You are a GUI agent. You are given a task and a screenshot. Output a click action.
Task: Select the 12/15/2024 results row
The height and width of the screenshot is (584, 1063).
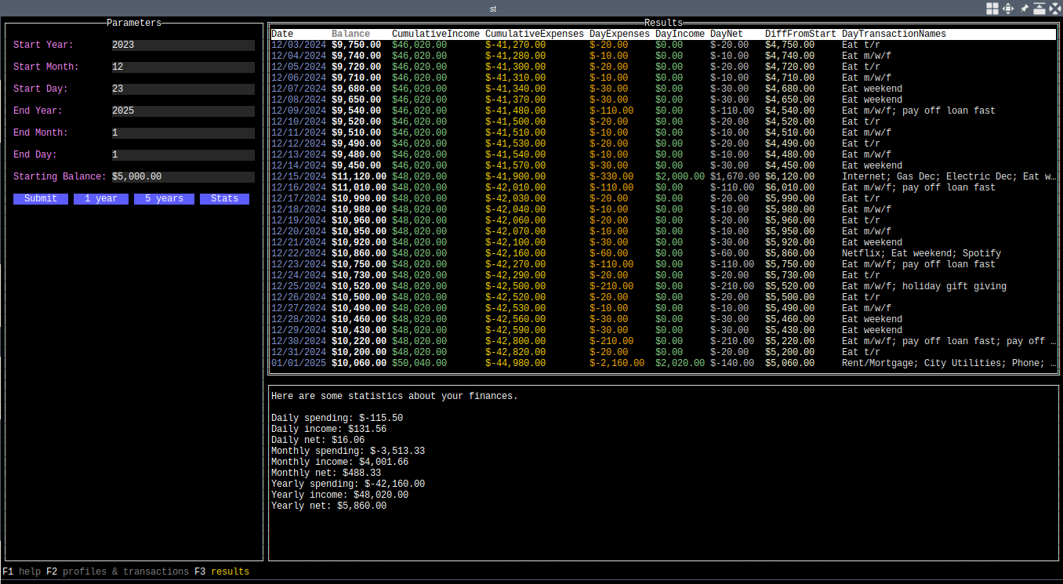coord(662,177)
